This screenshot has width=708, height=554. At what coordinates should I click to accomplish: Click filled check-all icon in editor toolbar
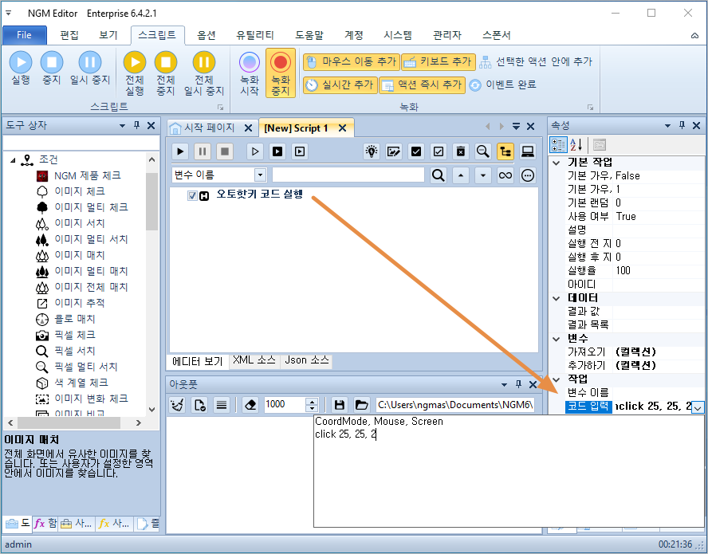(416, 151)
